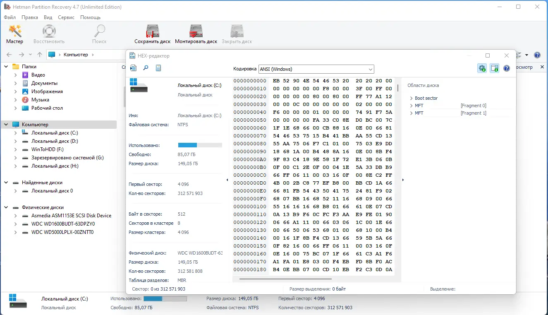Select Asmedia ASM1153E SCSI Disk Device
Viewport: 548px width, 315px height.
[x=71, y=216]
